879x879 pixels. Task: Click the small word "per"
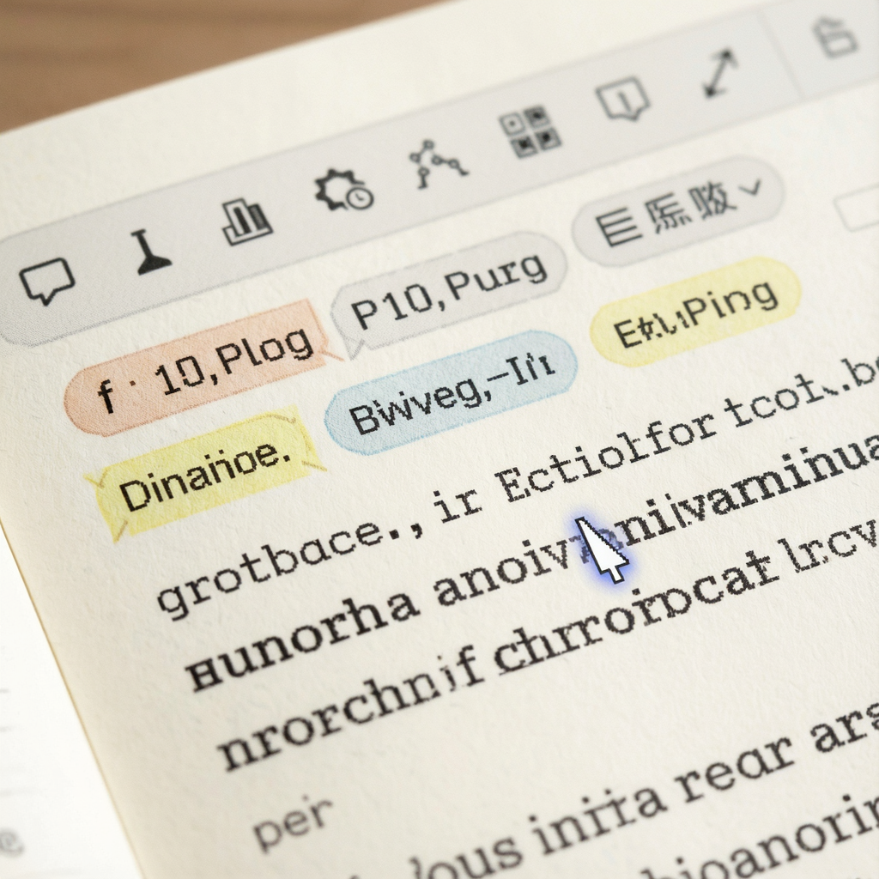click(x=294, y=822)
